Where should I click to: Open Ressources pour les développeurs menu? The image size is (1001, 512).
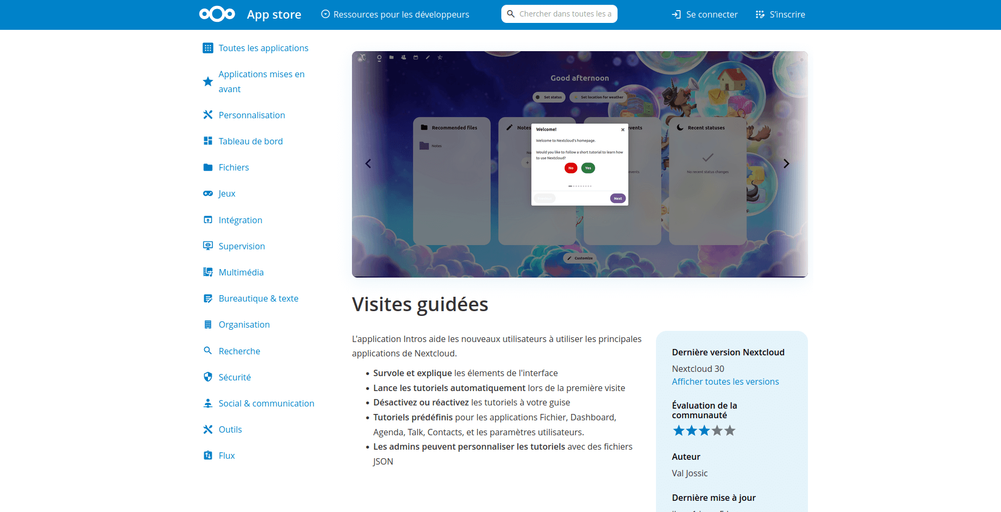click(x=395, y=14)
